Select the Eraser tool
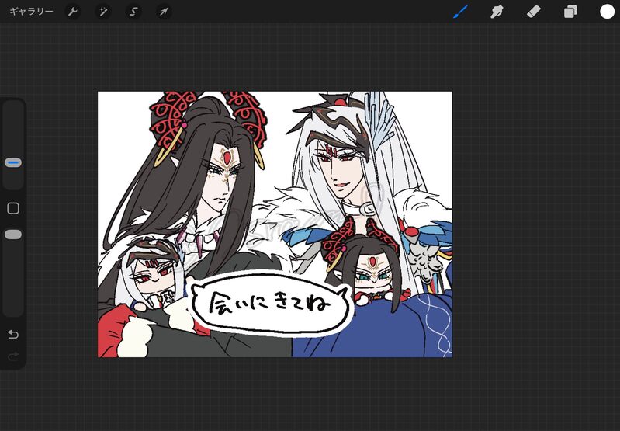This screenshot has height=431, width=620. click(x=533, y=12)
